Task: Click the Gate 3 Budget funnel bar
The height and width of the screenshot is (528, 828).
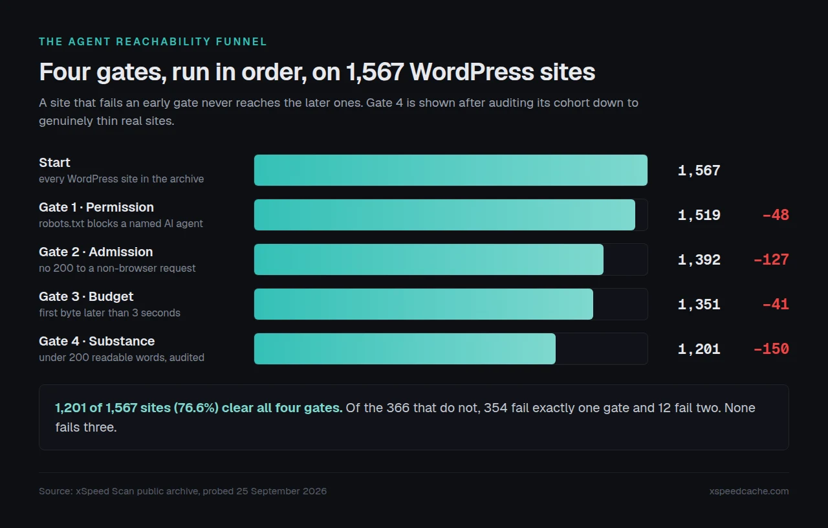Action: tap(424, 304)
